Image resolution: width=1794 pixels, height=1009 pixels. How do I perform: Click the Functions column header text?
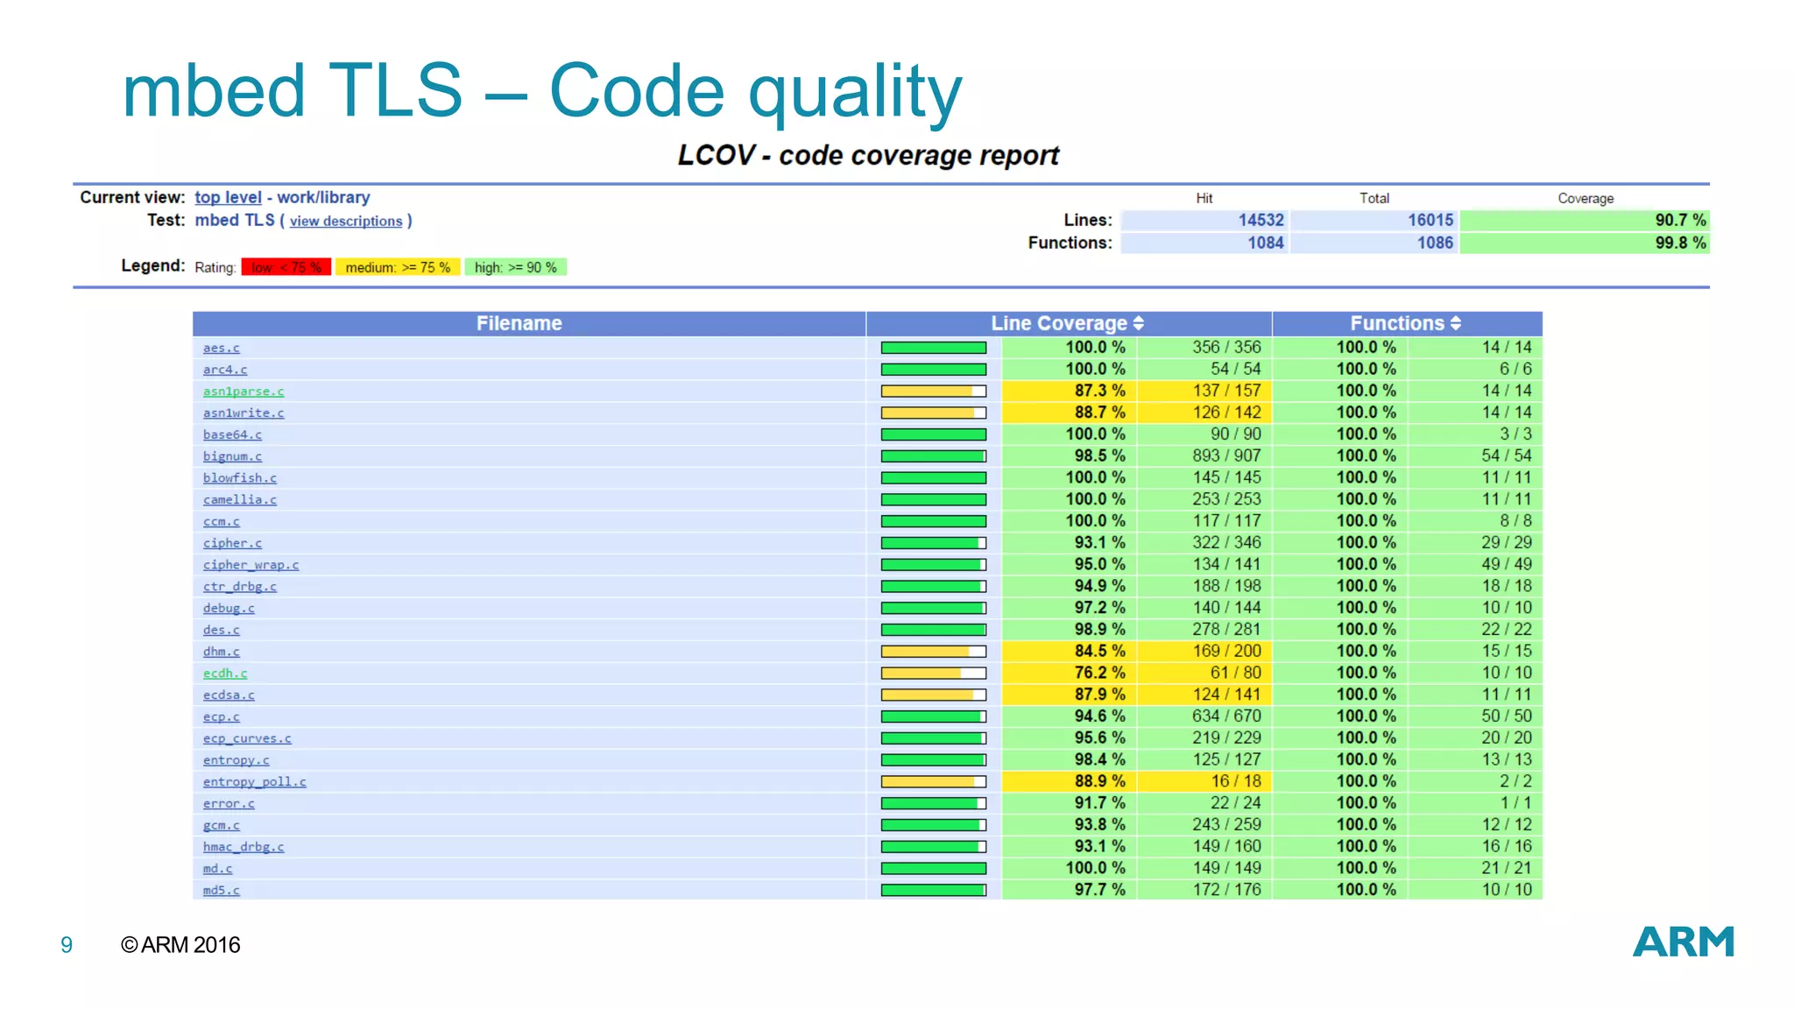(x=1397, y=323)
